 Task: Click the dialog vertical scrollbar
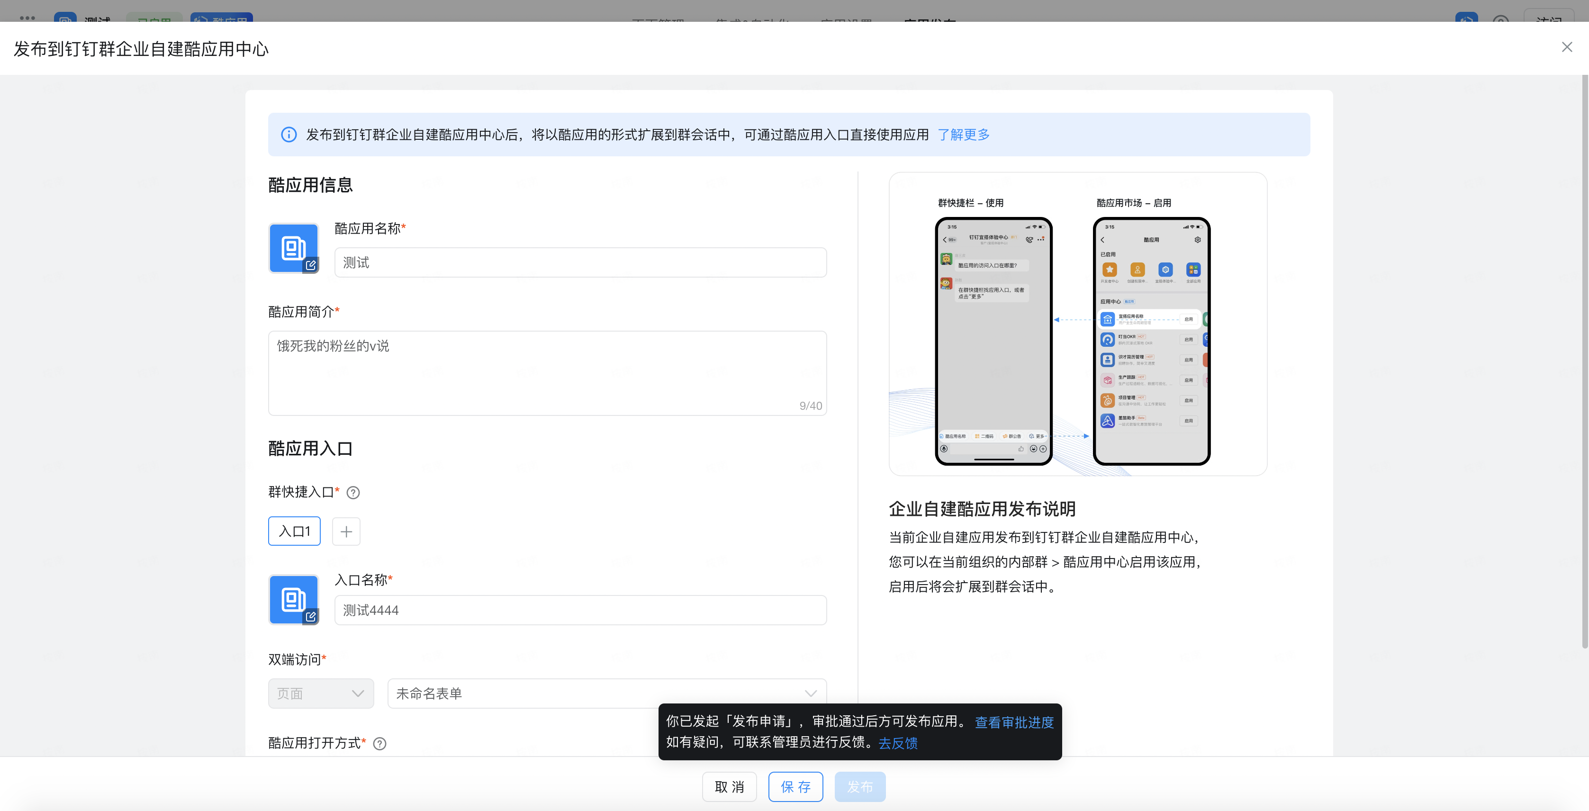coord(1585,361)
